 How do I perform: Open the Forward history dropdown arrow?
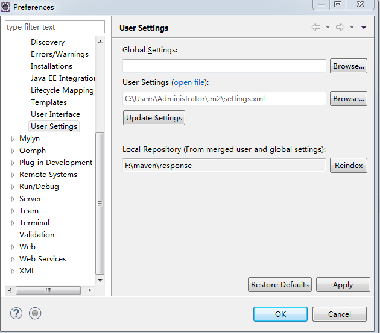(352, 27)
